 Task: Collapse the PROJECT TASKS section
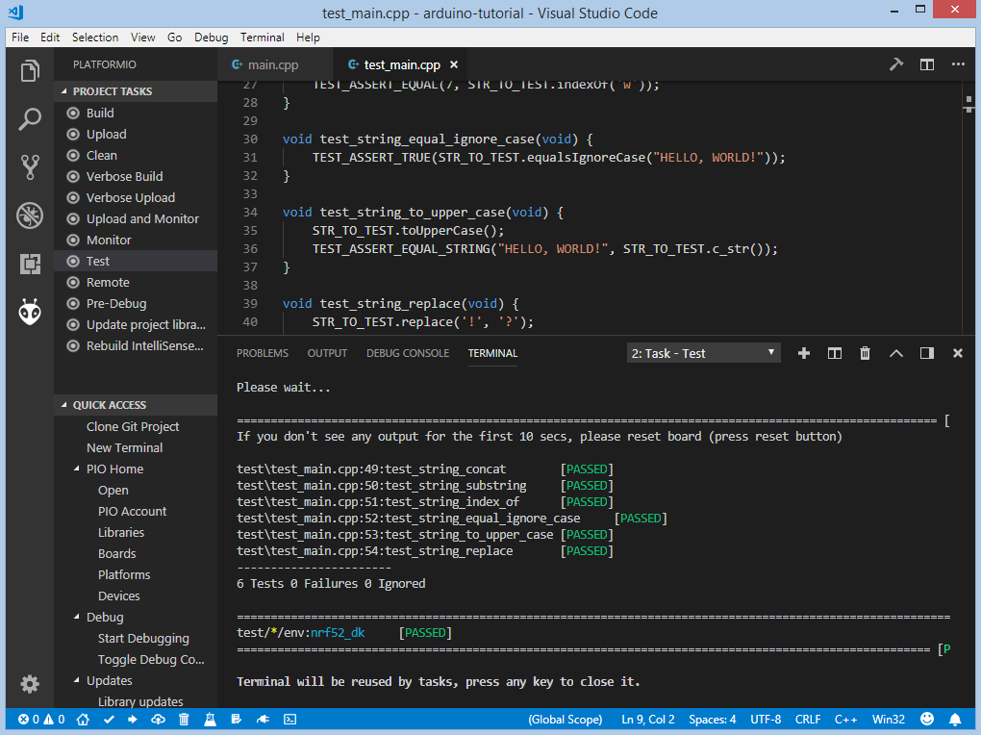point(136,91)
